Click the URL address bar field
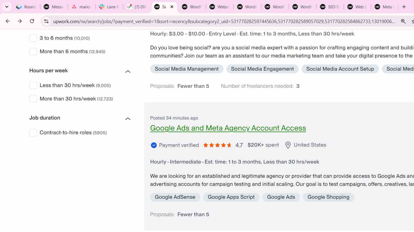Screen dimensions: 414x232 [x=224, y=21]
